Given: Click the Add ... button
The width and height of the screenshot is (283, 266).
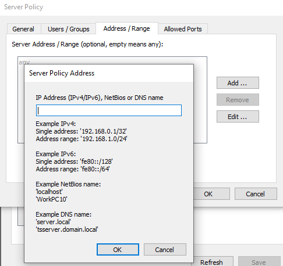Looking at the screenshot, I should [238, 83].
